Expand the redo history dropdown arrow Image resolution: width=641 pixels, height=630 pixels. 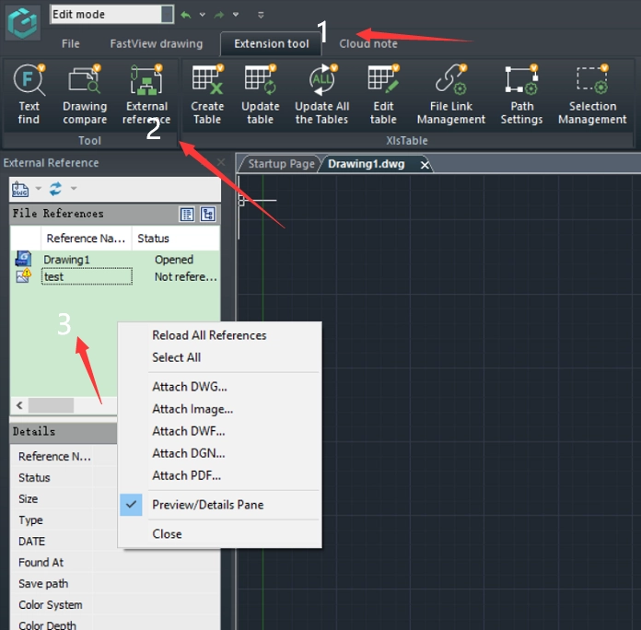tap(236, 15)
